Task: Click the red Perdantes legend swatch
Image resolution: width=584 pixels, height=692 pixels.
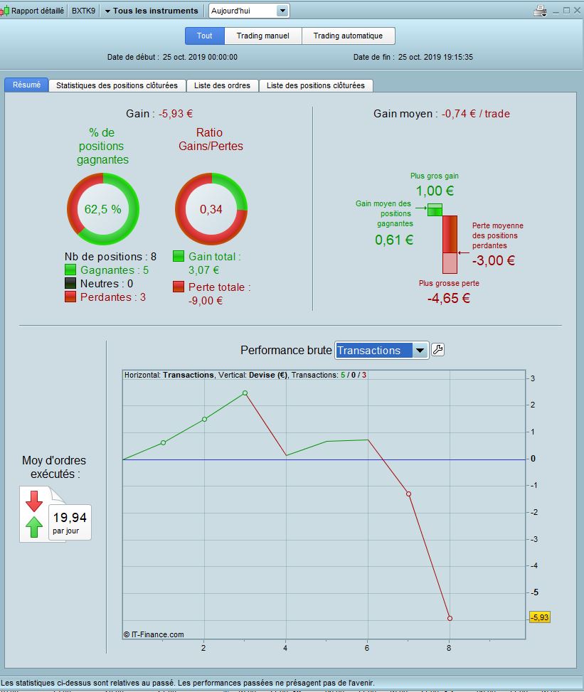Action: coord(70,297)
